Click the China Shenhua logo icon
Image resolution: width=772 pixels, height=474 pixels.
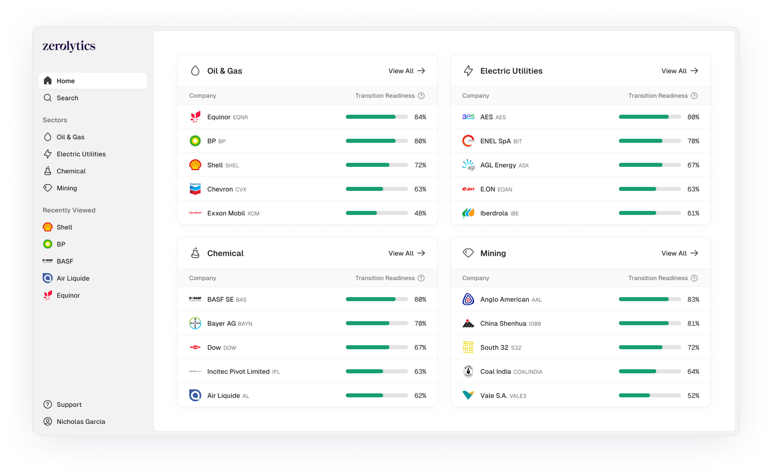point(468,323)
